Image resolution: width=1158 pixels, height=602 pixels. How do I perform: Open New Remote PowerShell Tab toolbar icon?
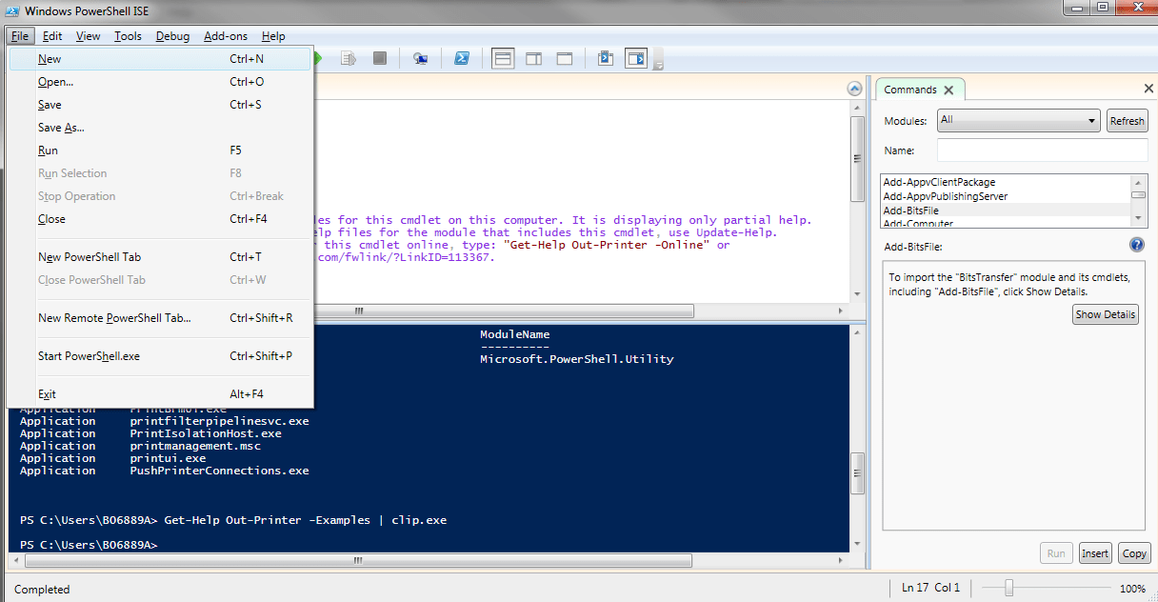pos(420,59)
